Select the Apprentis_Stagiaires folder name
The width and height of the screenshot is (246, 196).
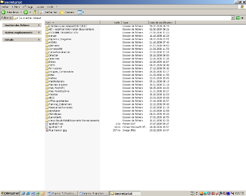(60, 39)
